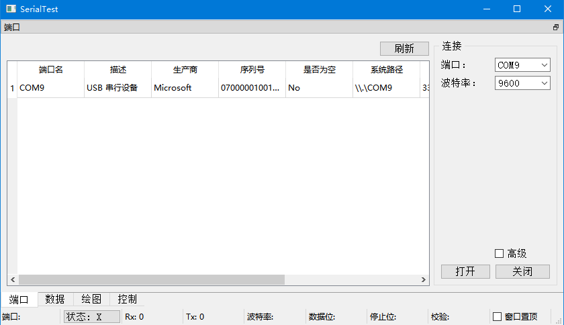Screen dimensions: 564x325
Task: Switch to the 数据 tab
Action: [55, 299]
